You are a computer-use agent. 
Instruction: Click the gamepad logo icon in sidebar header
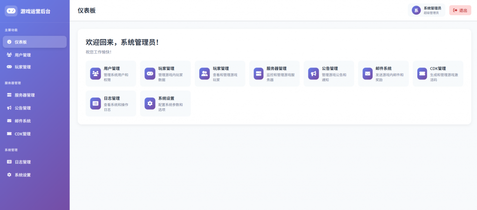pos(11,11)
